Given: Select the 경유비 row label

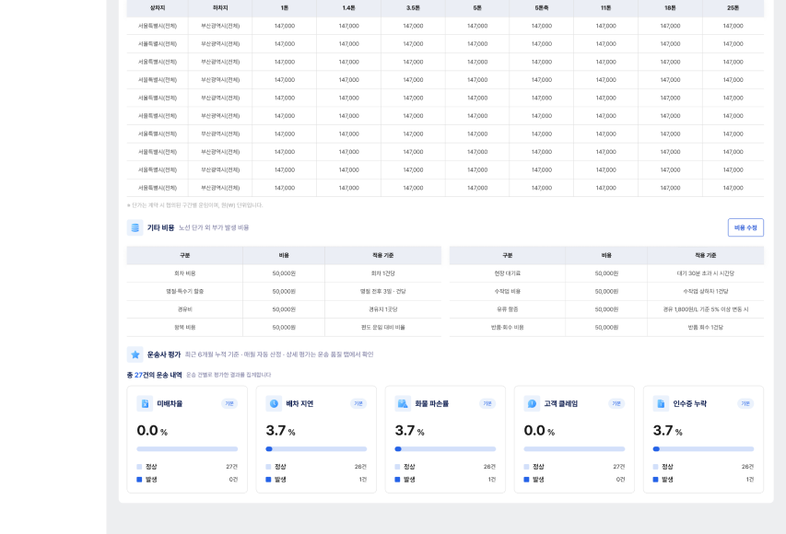Looking at the screenshot, I should tap(184, 309).
